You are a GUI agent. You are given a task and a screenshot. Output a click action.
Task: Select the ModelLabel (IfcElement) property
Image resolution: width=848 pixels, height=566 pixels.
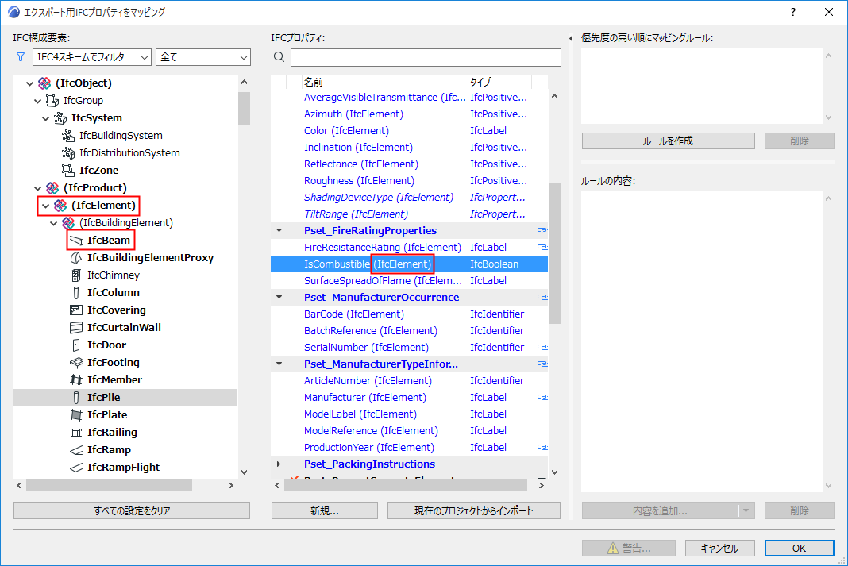pos(360,414)
